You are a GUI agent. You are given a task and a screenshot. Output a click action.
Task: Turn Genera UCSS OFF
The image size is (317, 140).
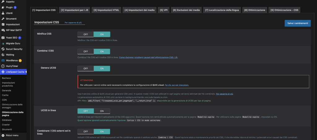85,69
